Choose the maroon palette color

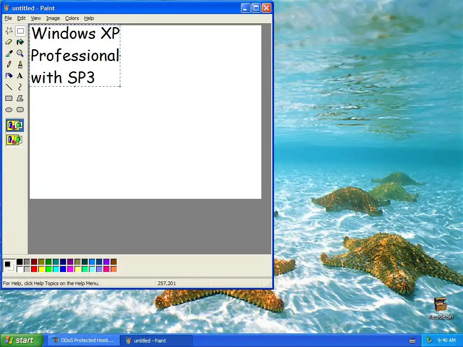[34, 262]
